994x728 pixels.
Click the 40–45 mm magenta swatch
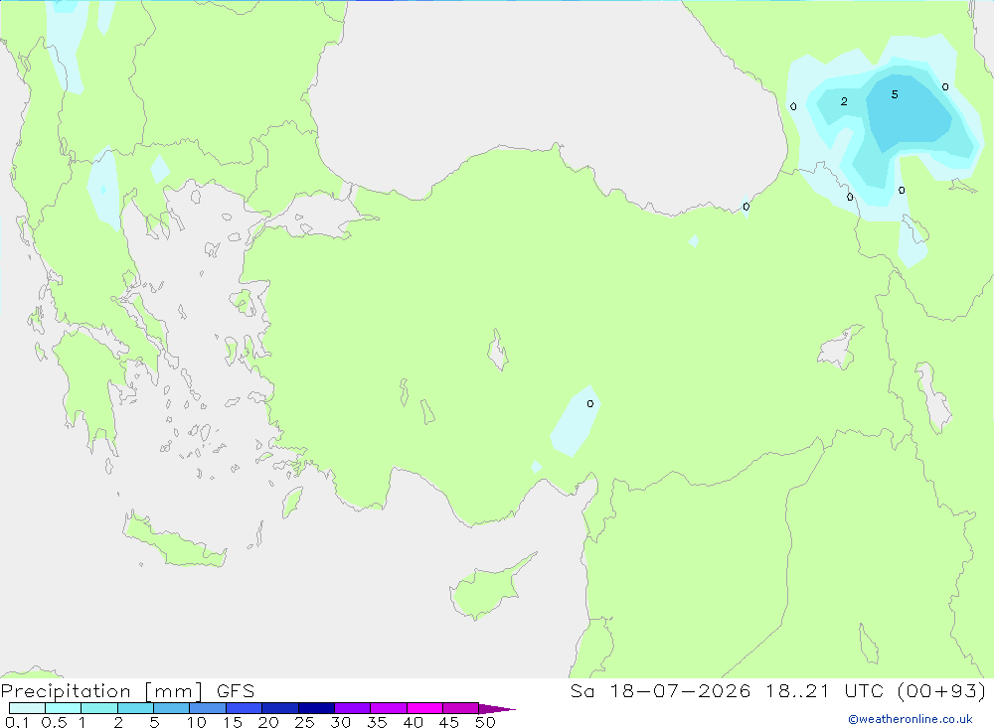pyautogui.click(x=424, y=708)
